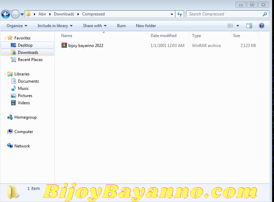Viewport: 274px width, 202px height.
Task: Sort by the Name column header
Action: pos(67,36)
